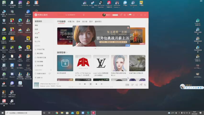Viewport: 204px width, 115px height.
Task: Open the user account dropdown
Action: pos(107,15)
